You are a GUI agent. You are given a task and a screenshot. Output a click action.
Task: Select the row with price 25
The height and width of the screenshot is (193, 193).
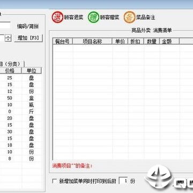pos(21,78)
